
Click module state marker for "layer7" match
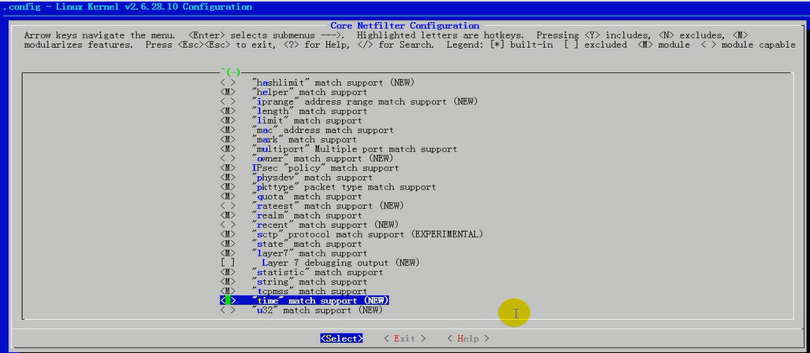coord(228,253)
